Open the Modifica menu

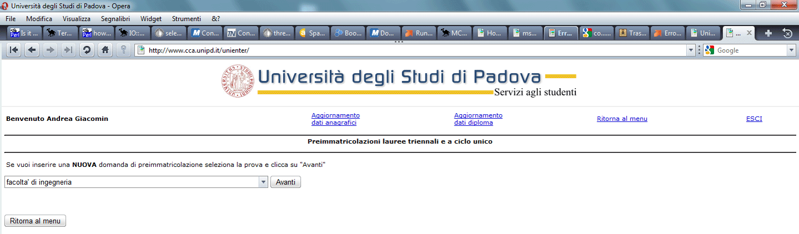pos(39,18)
